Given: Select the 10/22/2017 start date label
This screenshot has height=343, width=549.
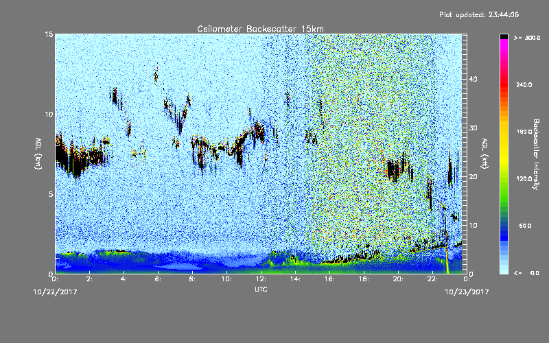Looking at the screenshot, I should coord(56,292).
